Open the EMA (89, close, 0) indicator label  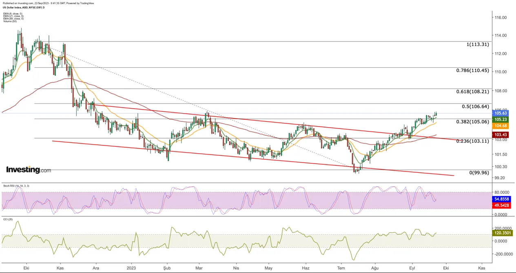tap(13, 18)
